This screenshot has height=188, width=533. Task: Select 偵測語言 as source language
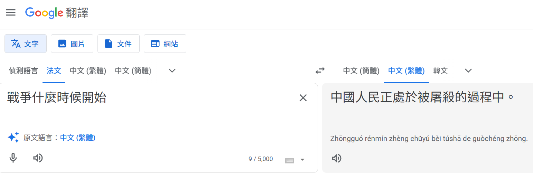click(x=23, y=71)
